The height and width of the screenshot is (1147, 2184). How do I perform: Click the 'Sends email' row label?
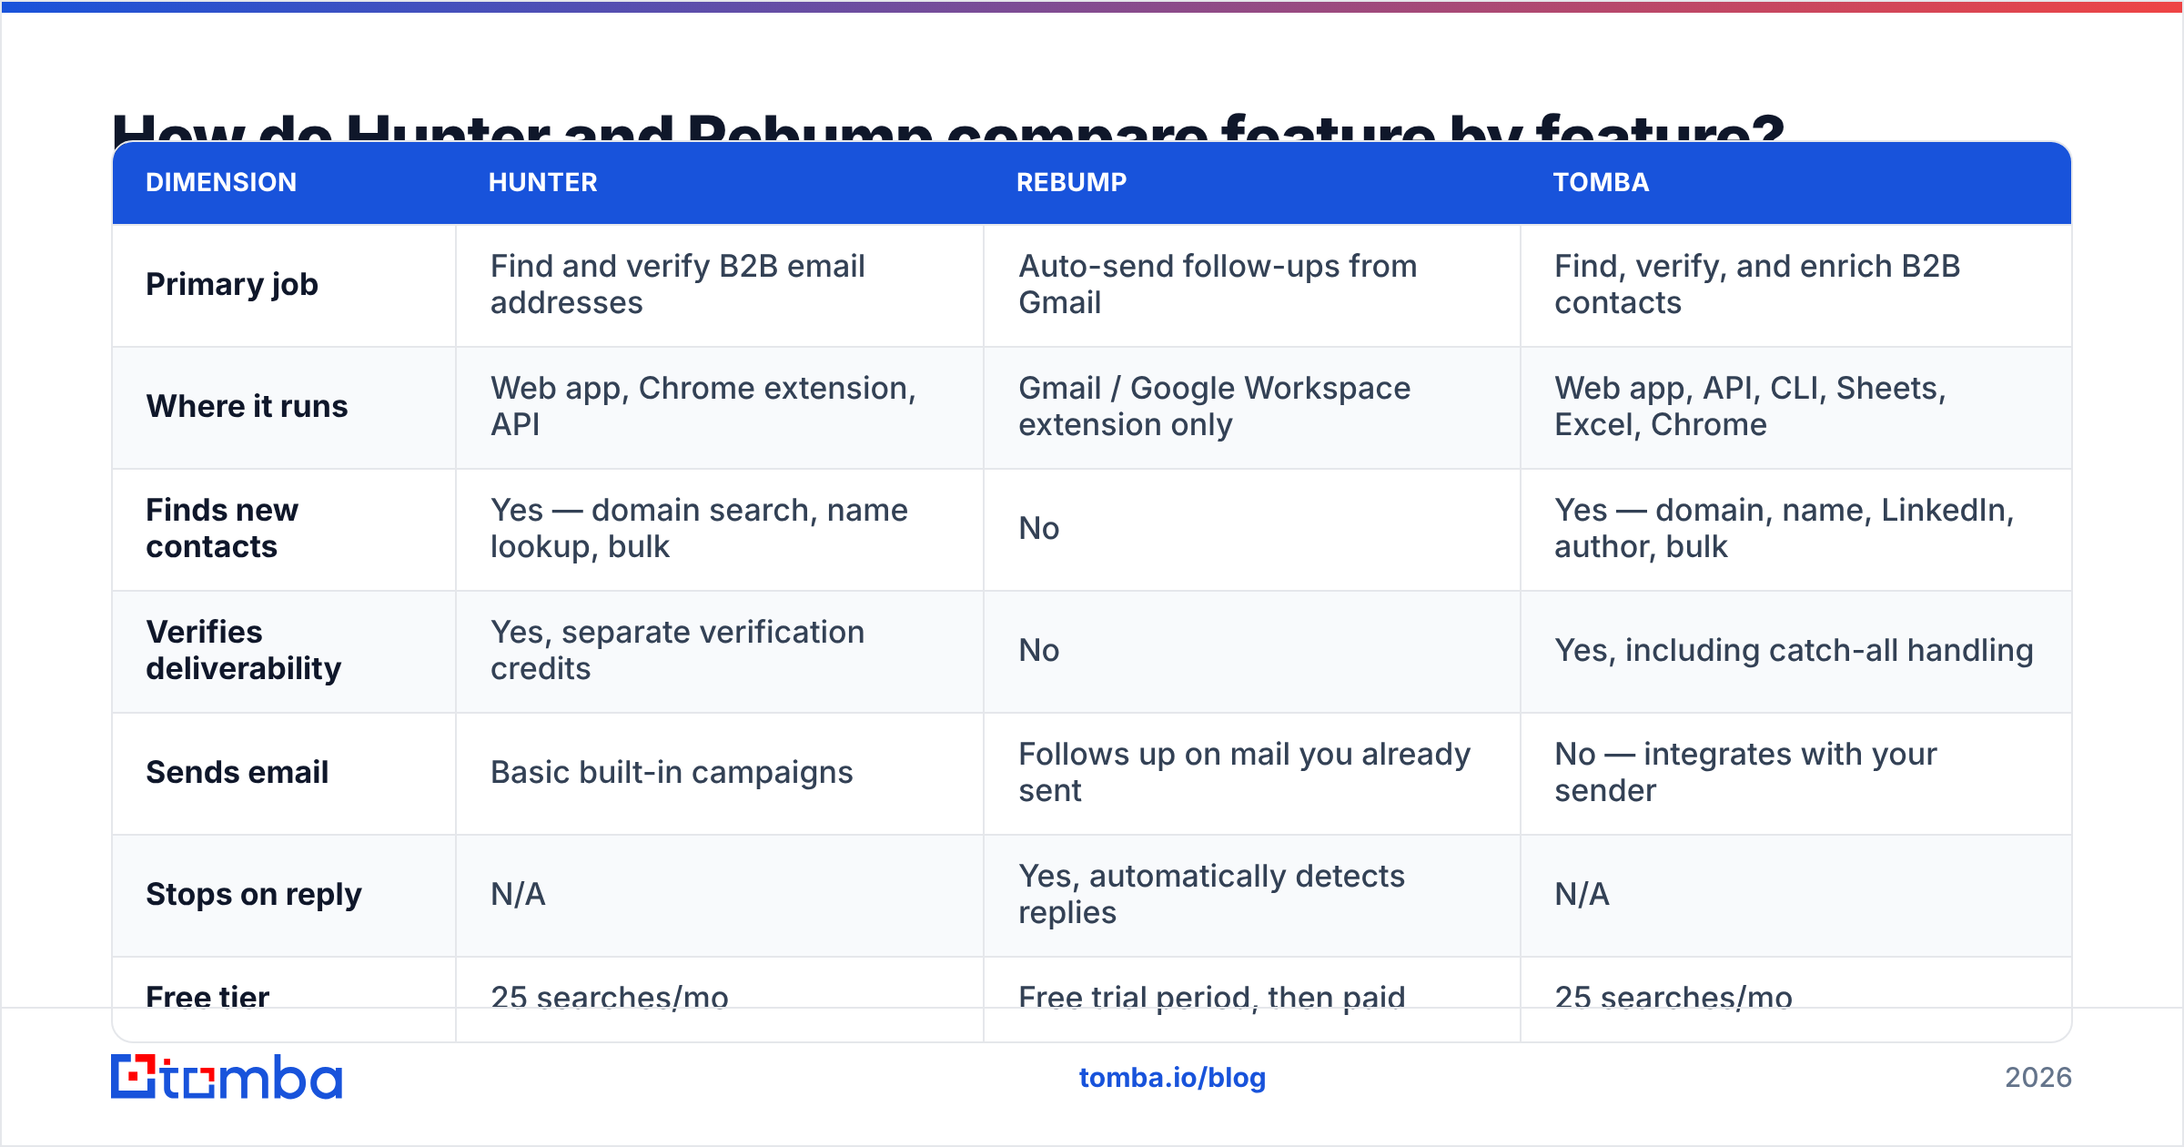point(237,772)
